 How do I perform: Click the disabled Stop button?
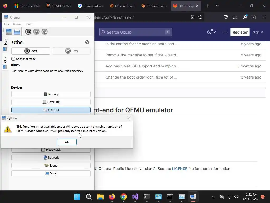click(71, 51)
